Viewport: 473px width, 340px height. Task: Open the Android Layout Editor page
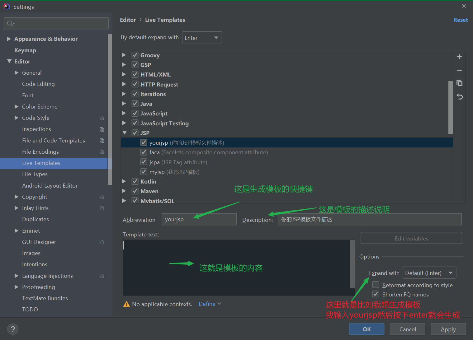click(50, 186)
